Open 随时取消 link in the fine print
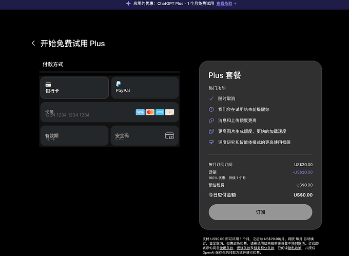349x256 pixels. pos(298,244)
